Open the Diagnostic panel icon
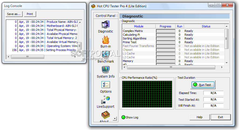This screenshot has width=239, height=130. tap(105, 24)
